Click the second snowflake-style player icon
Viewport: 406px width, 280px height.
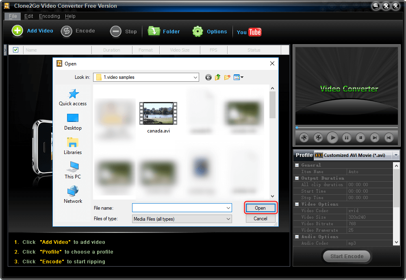318,137
